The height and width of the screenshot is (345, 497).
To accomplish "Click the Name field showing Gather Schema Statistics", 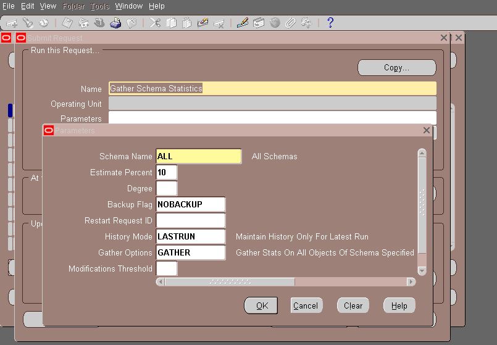I will click(x=273, y=88).
